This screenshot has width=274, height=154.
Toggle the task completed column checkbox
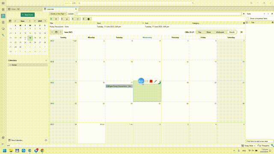coord(247,23)
